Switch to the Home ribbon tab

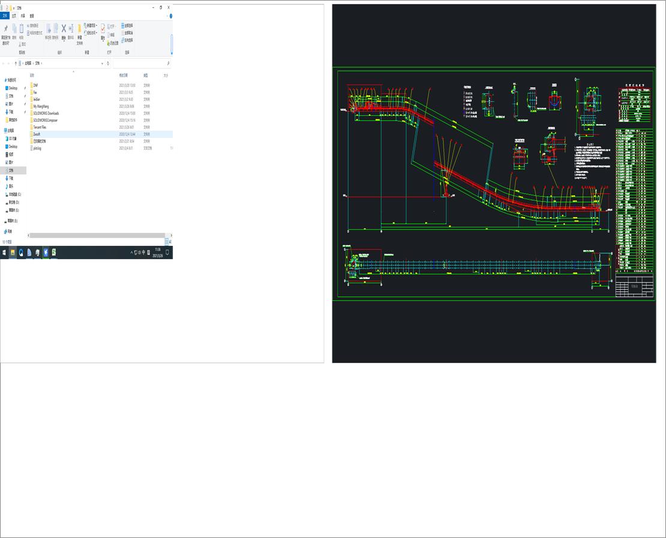14,16
